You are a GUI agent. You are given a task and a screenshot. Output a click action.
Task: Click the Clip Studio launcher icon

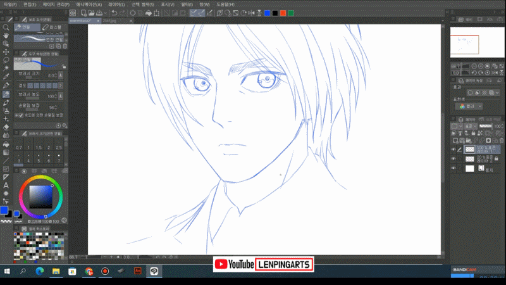pos(73,13)
